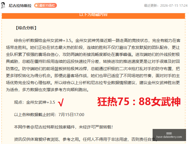
Task: Click the red score 狂热75：88女武神
Action: [x=139, y=102]
